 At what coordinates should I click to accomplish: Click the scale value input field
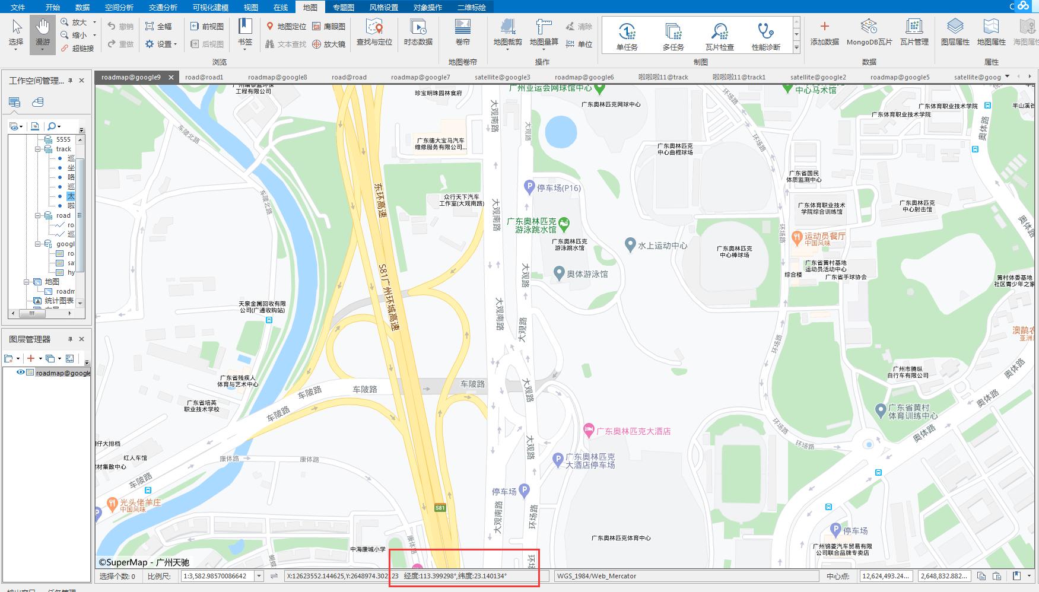218,576
